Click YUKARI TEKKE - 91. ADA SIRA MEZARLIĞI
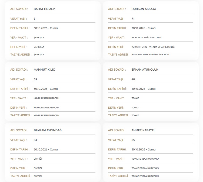The height and width of the screenshot is (182, 203). click(x=153, y=47)
